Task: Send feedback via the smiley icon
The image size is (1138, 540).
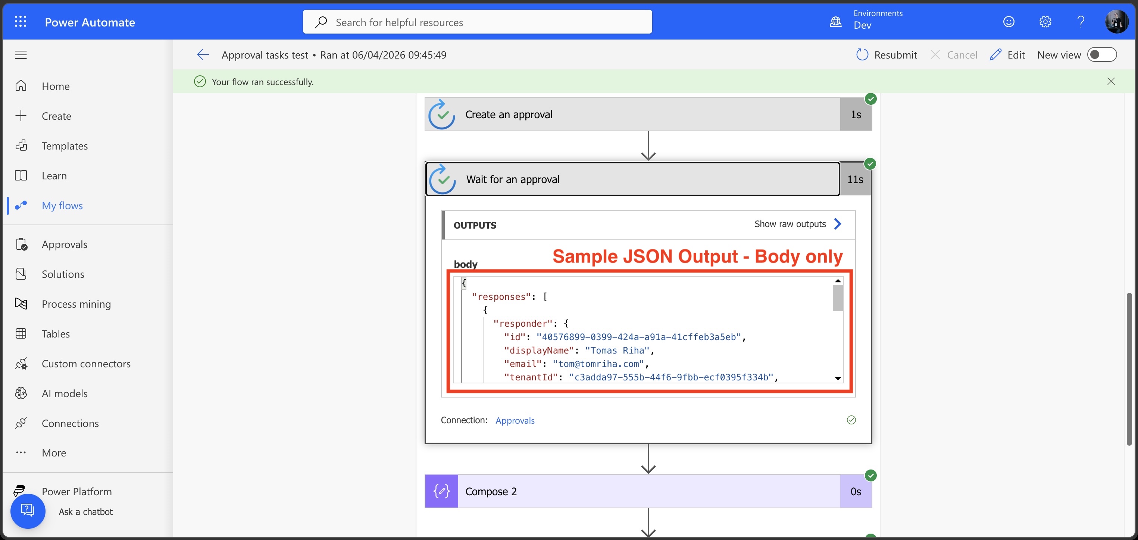Action: click(x=1009, y=21)
